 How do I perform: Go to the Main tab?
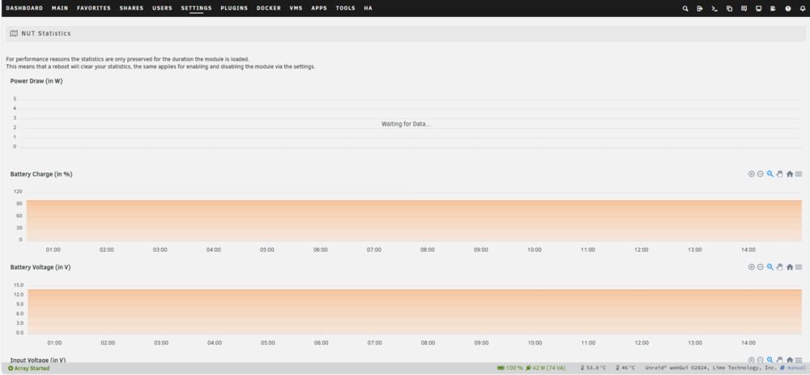point(60,8)
